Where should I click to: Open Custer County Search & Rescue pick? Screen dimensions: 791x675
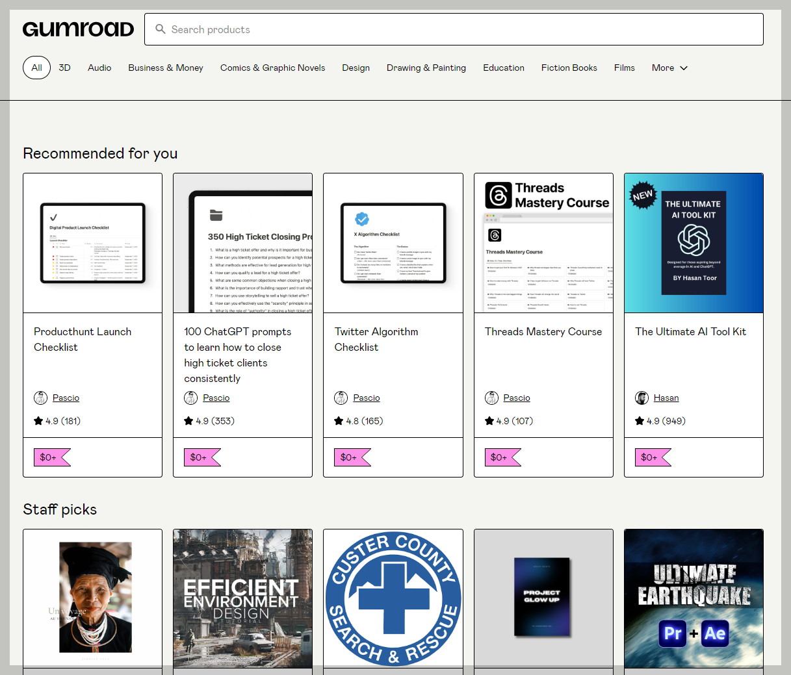(393, 598)
